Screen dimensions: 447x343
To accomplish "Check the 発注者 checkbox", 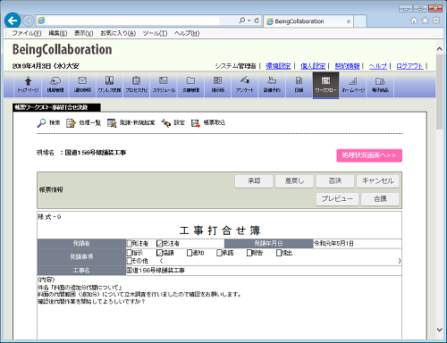I will [x=129, y=244].
